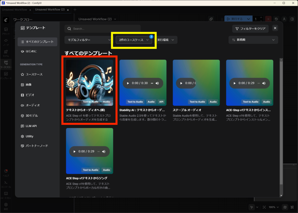Screen dimensions: 298x213
Task: Open the モデルフィルター dropdown
Action: (x=88, y=40)
